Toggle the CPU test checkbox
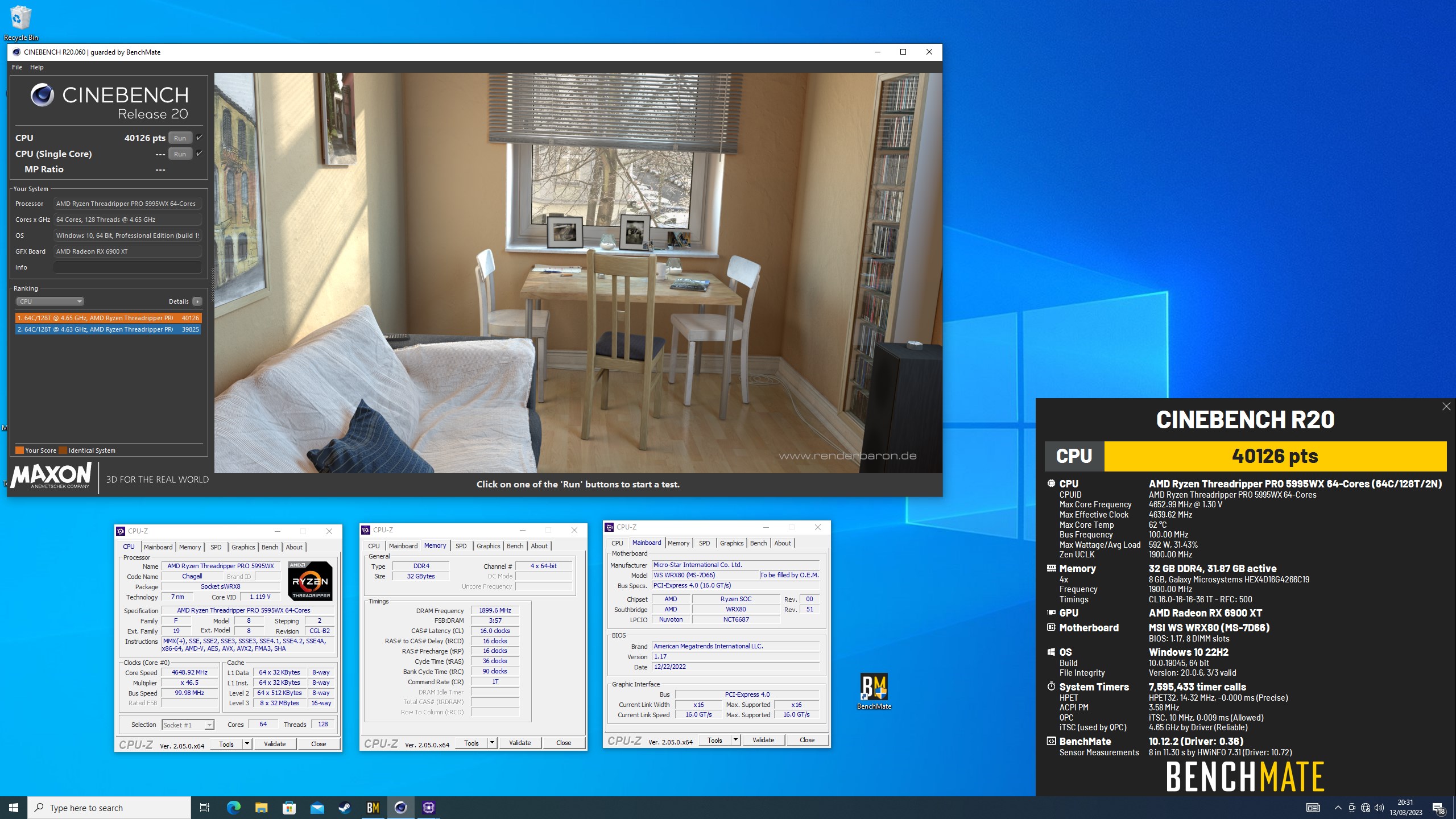Viewport: 1456px width, 819px height. tap(199, 138)
